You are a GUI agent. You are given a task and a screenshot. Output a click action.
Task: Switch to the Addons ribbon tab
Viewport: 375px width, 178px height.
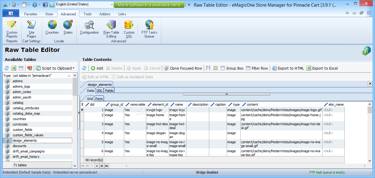pyautogui.click(x=105, y=14)
